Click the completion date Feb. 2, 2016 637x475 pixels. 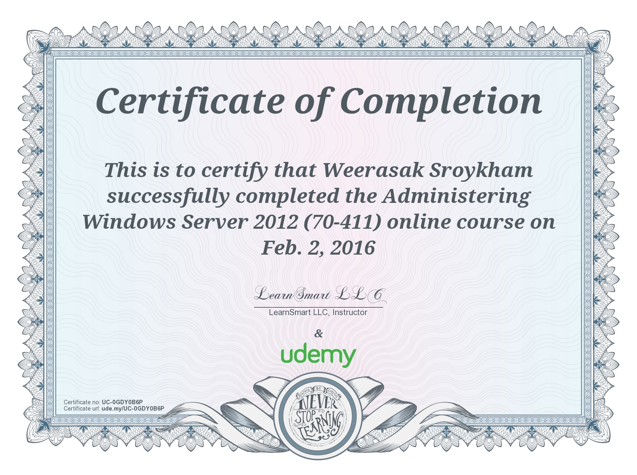[318, 248]
